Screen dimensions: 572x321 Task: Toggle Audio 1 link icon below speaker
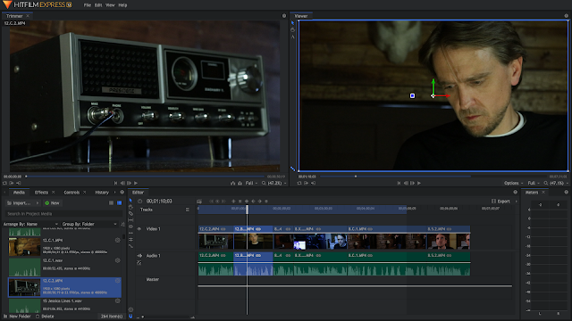[139, 263]
